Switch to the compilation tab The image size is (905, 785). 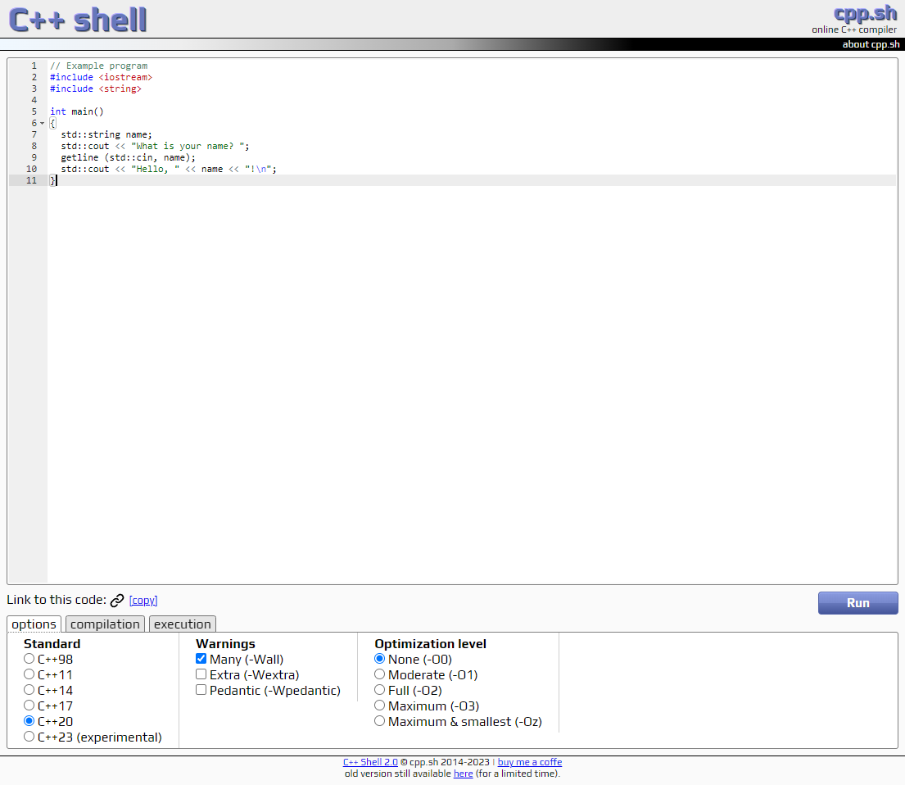pos(105,624)
